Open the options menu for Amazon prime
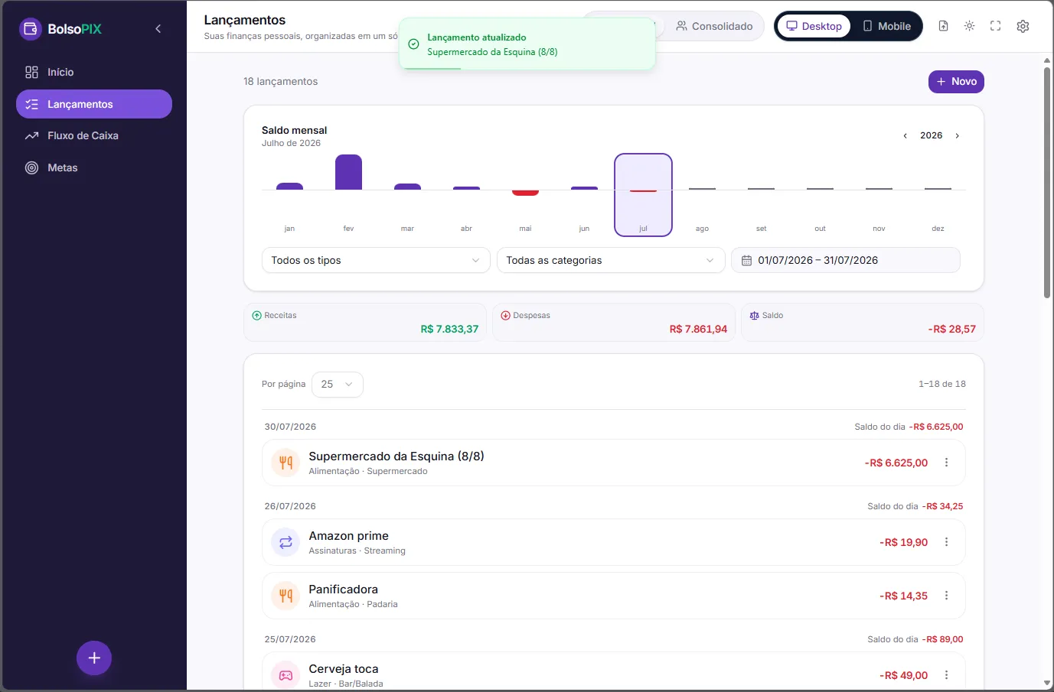 click(946, 542)
